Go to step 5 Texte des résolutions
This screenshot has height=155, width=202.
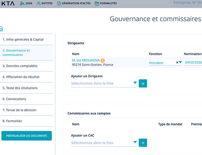click(x=26, y=88)
